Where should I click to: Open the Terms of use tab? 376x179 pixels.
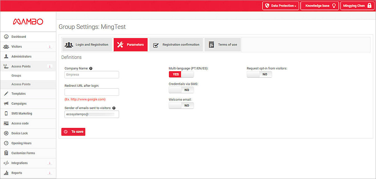click(x=223, y=45)
